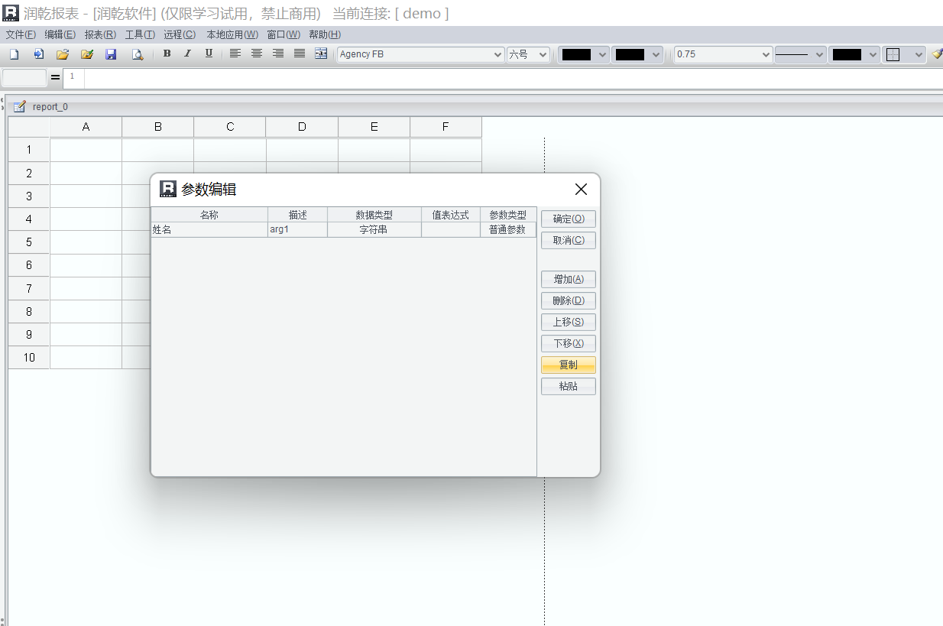
Task: Align text left
Action: [235, 54]
